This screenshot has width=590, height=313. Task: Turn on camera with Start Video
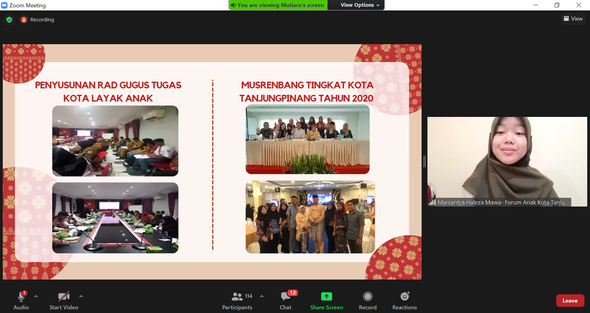coord(64,300)
